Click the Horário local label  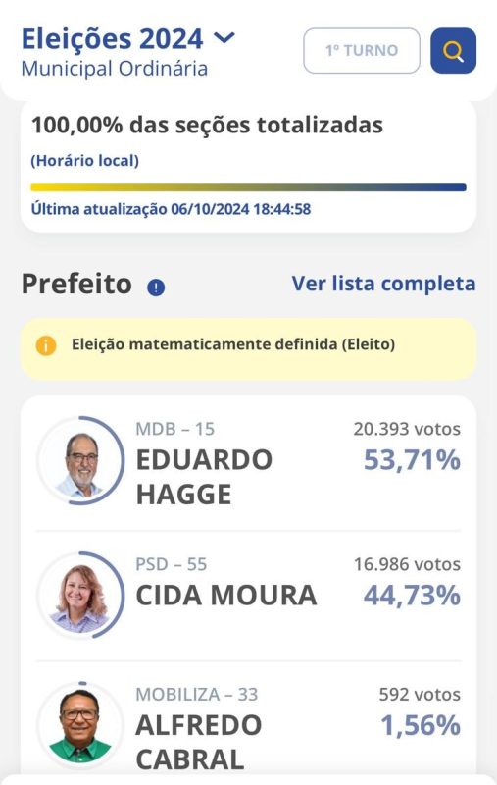click(x=85, y=161)
